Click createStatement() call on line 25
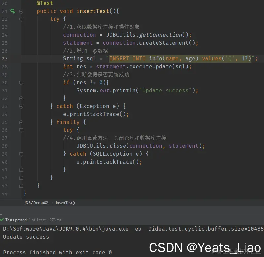This screenshot has height=257, width=264. click(x=167, y=43)
